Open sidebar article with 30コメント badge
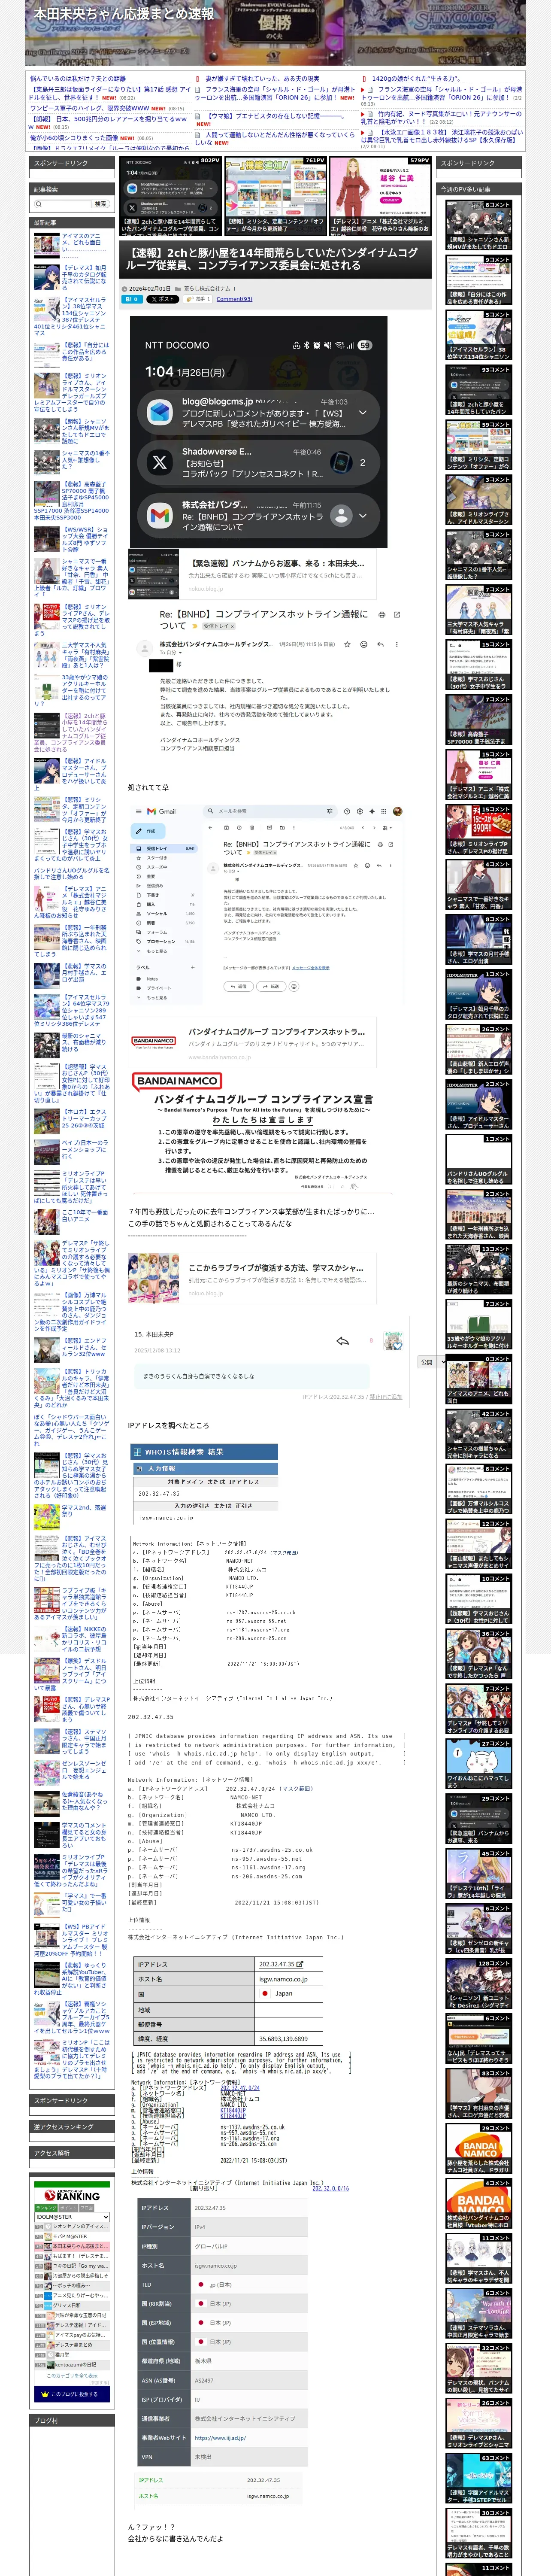This screenshot has width=551, height=2576. coord(478,2533)
